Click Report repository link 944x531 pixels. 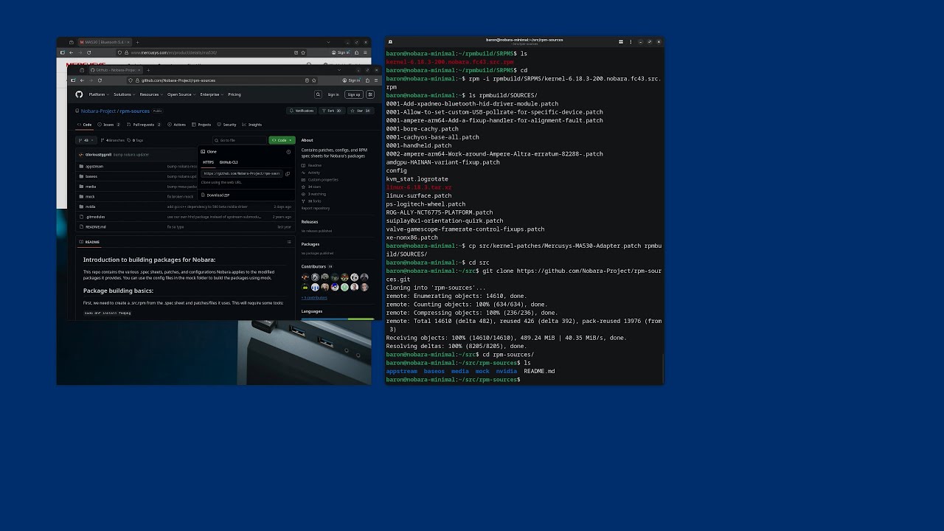[x=316, y=208]
